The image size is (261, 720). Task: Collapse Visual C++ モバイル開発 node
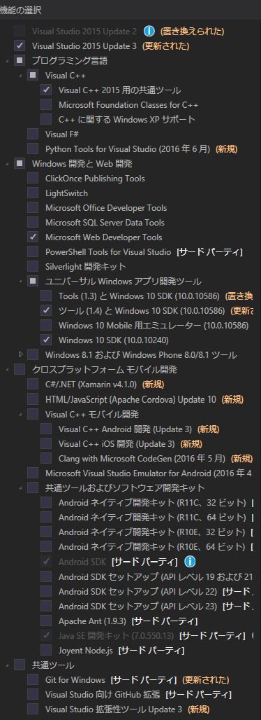[21, 415]
